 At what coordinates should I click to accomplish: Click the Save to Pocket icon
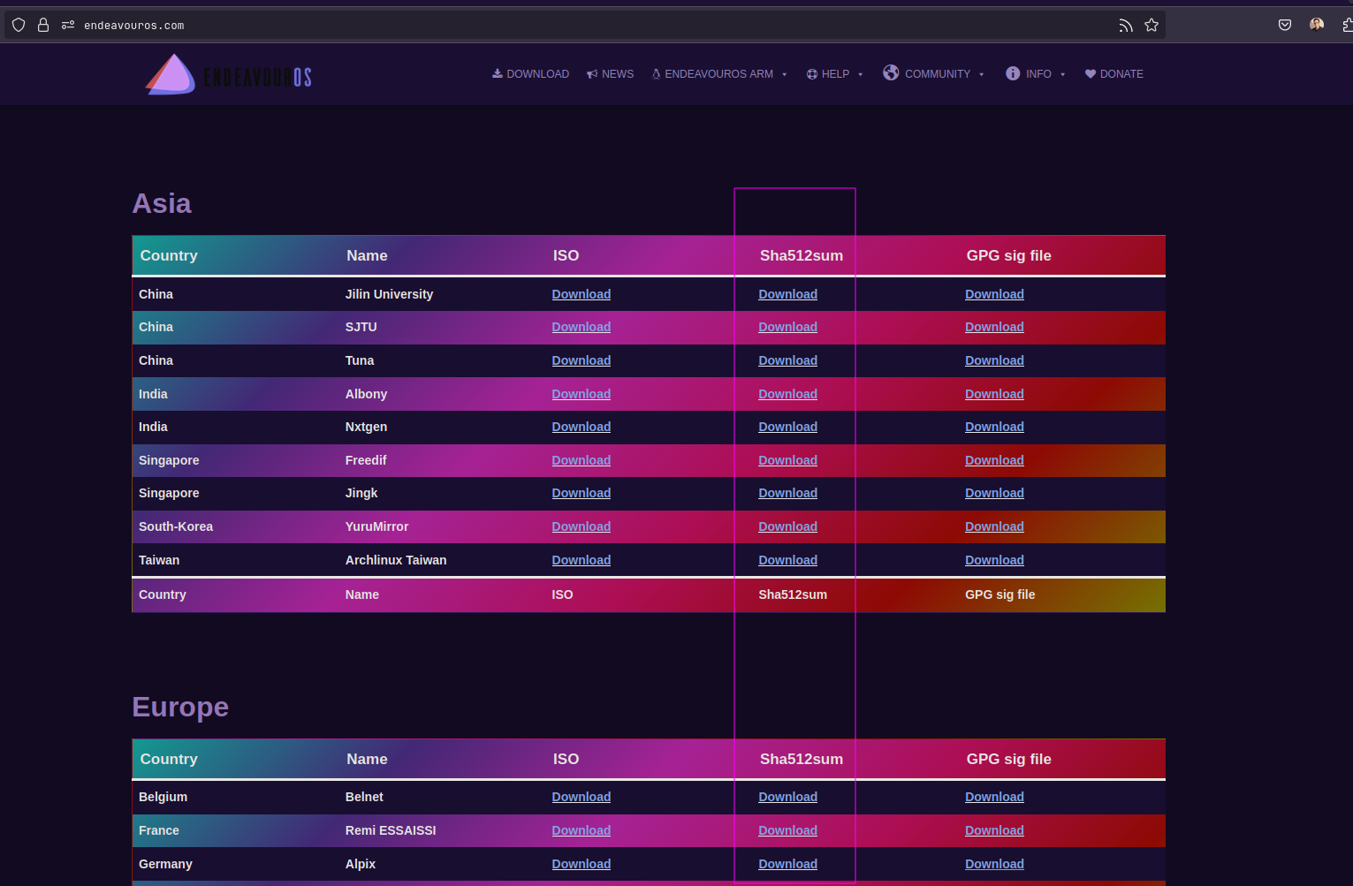(1285, 25)
